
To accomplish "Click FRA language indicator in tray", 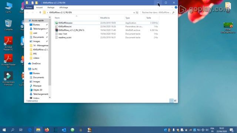I will (212, 129).
